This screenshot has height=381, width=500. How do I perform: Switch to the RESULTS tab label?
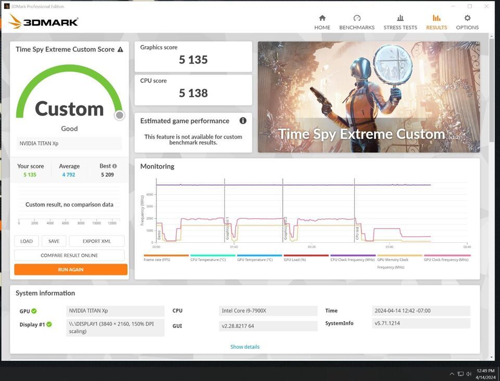pos(436,28)
